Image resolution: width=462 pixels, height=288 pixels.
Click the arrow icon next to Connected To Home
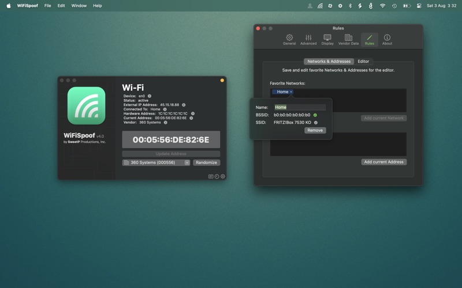pyautogui.click(x=165, y=109)
